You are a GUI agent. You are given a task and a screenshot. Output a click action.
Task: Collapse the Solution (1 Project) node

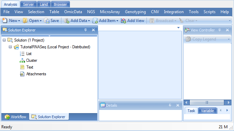[x=4, y=40]
